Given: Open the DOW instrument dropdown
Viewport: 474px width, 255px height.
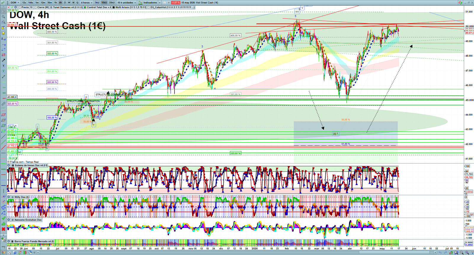Looking at the screenshot, I should (x=15, y=3).
